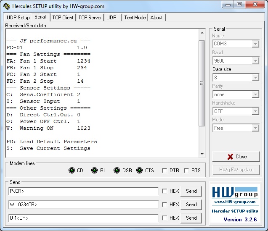Tick the HEX checkbox beside W 1023<CR>
The width and height of the screenshot is (268, 231).
165,205
